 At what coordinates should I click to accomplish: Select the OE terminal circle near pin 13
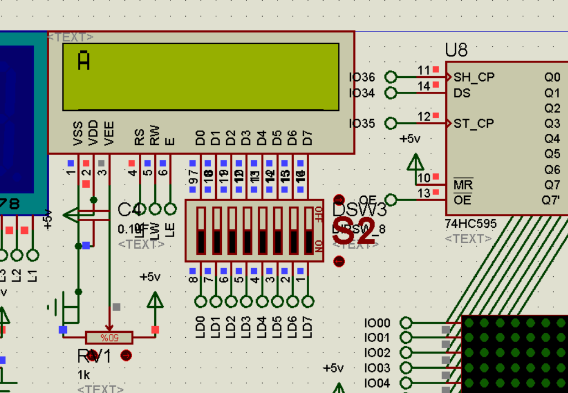[x=390, y=200]
